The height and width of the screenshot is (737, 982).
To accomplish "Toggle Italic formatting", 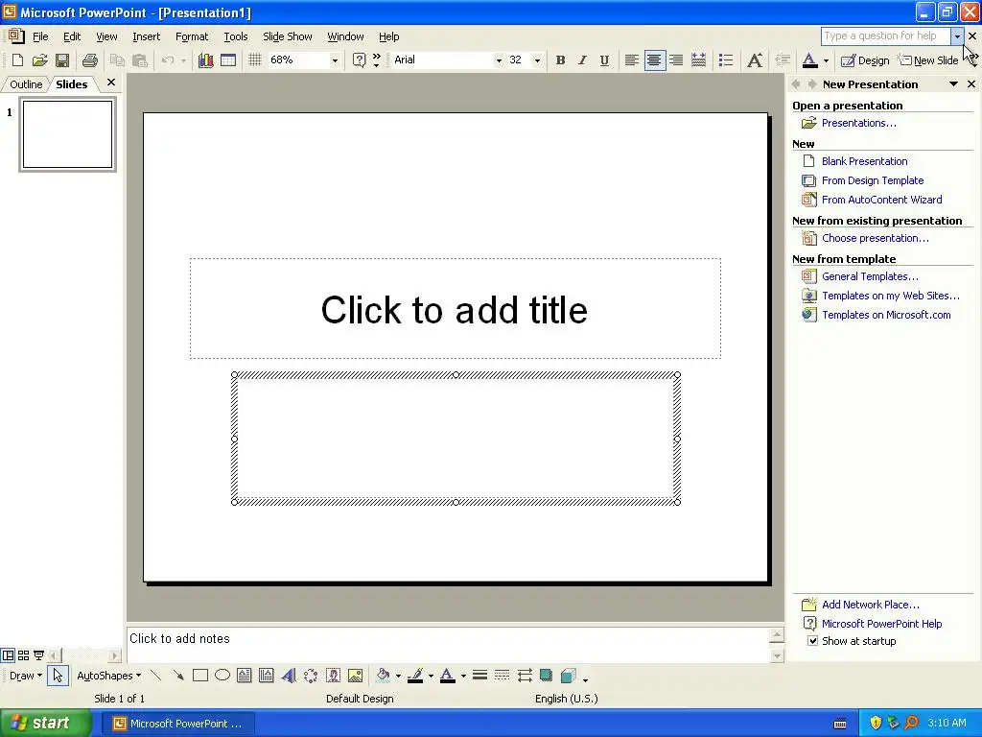I will click(582, 60).
